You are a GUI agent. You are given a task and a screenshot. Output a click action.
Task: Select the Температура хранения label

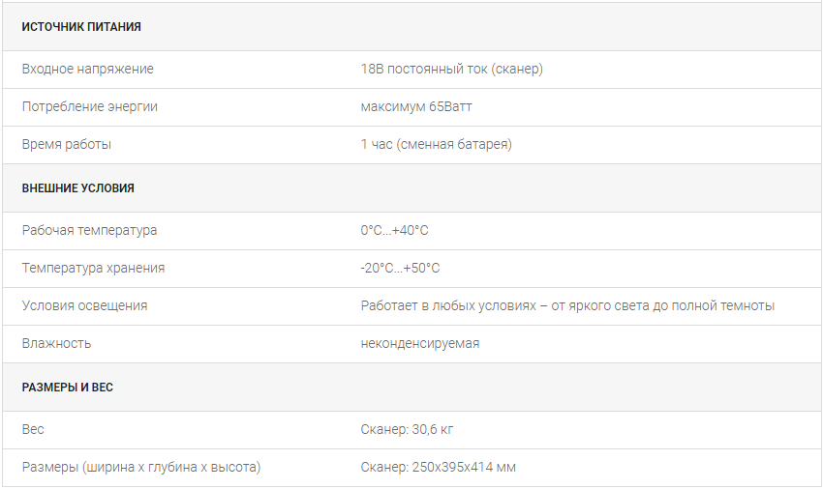pyautogui.click(x=93, y=269)
